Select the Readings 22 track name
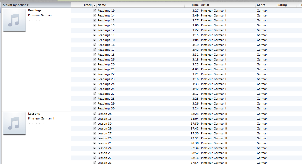Screen dimensions: 302x164 [106, 74]
